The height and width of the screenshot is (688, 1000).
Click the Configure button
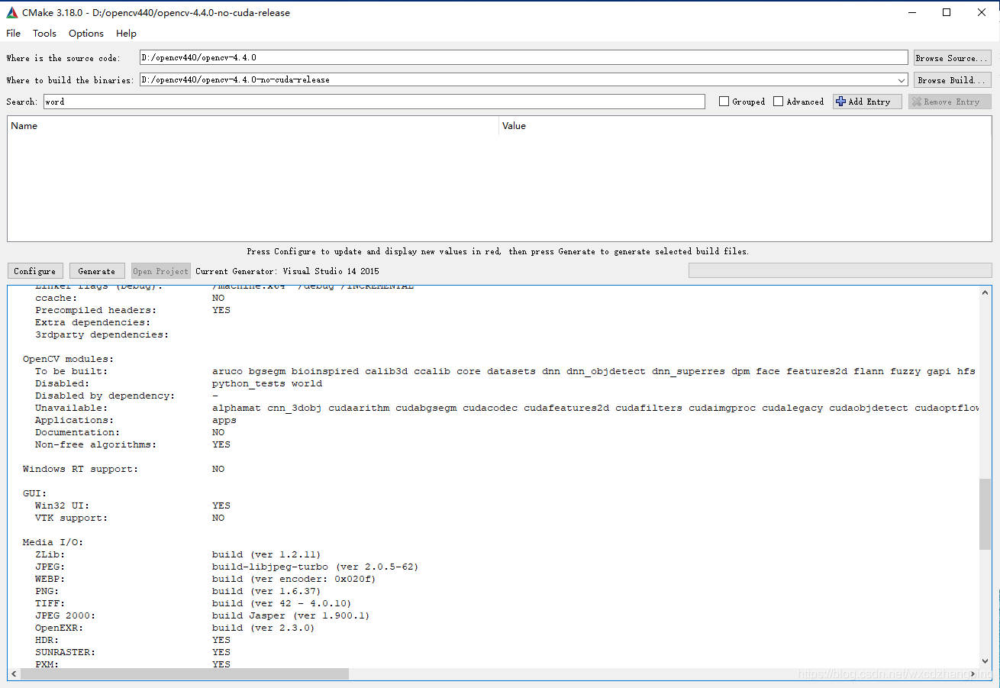pos(35,271)
